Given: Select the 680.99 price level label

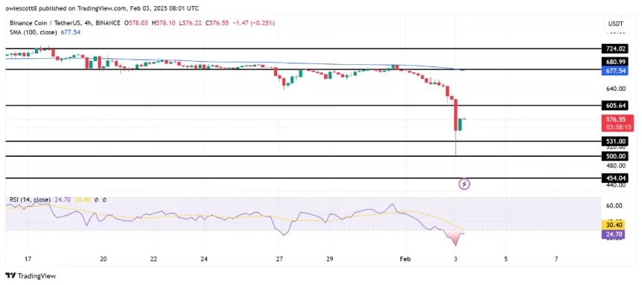Looking at the screenshot, I should point(615,62).
